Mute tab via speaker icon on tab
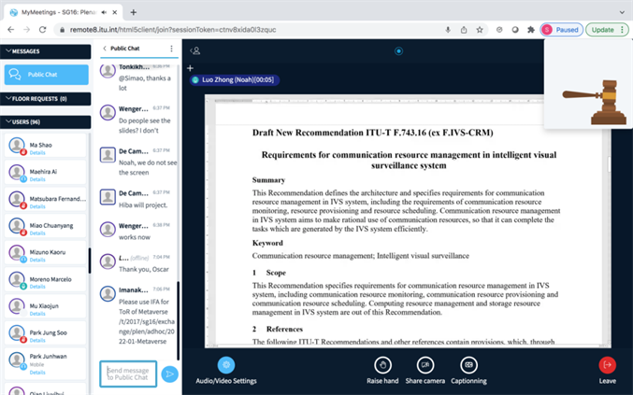This screenshot has height=395, width=633. click(x=104, y=12)
